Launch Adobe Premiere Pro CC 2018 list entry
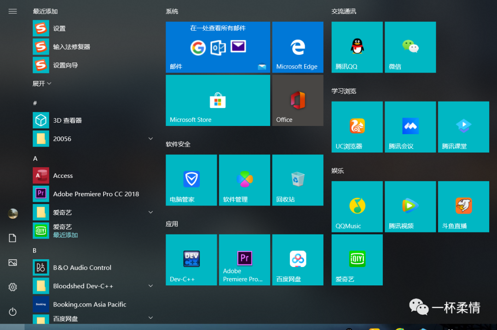Screen dimensions: 497x330 93,194
